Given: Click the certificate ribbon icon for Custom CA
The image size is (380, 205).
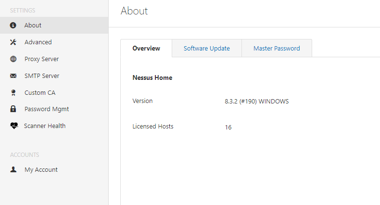Looking at the screenshot, I should coord(13,93).
